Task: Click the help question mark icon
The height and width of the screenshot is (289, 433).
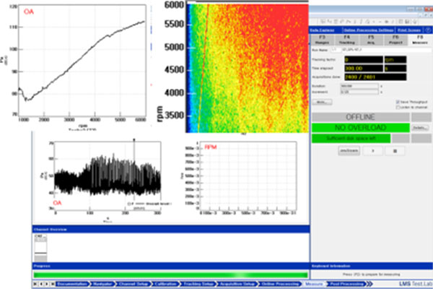Action: pos(428,30)
